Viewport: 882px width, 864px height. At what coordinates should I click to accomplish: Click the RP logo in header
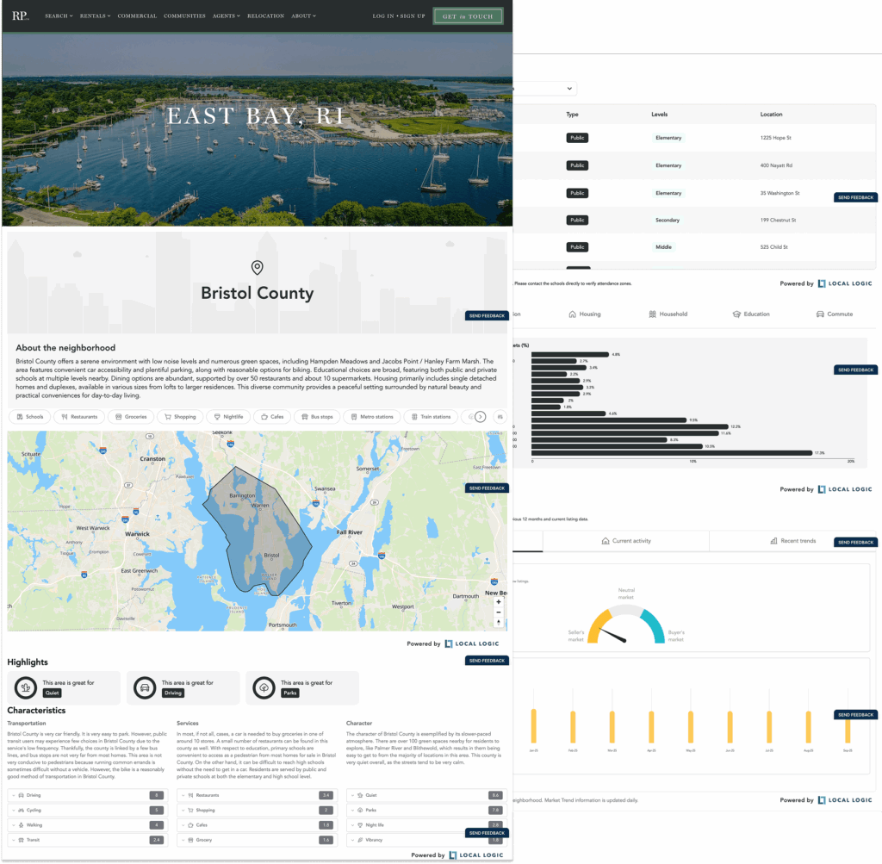coord(20,16)
